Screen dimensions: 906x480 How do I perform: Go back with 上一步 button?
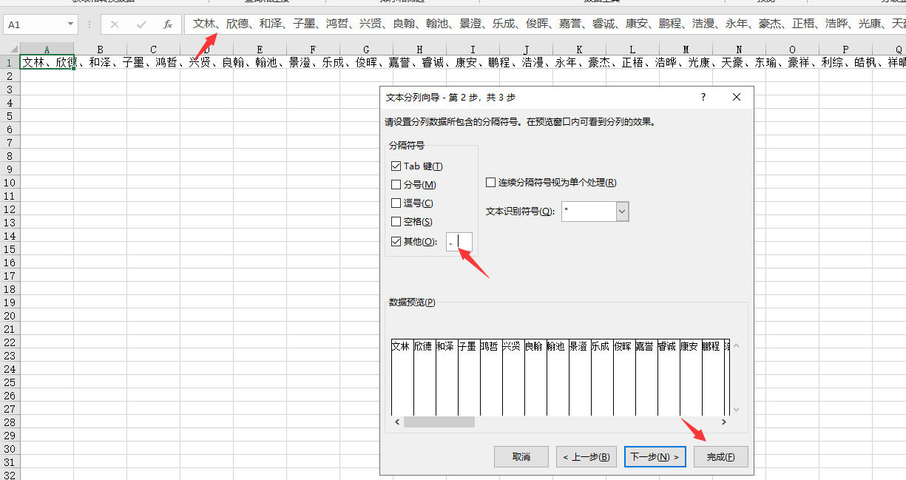click(x=586, y=457)
